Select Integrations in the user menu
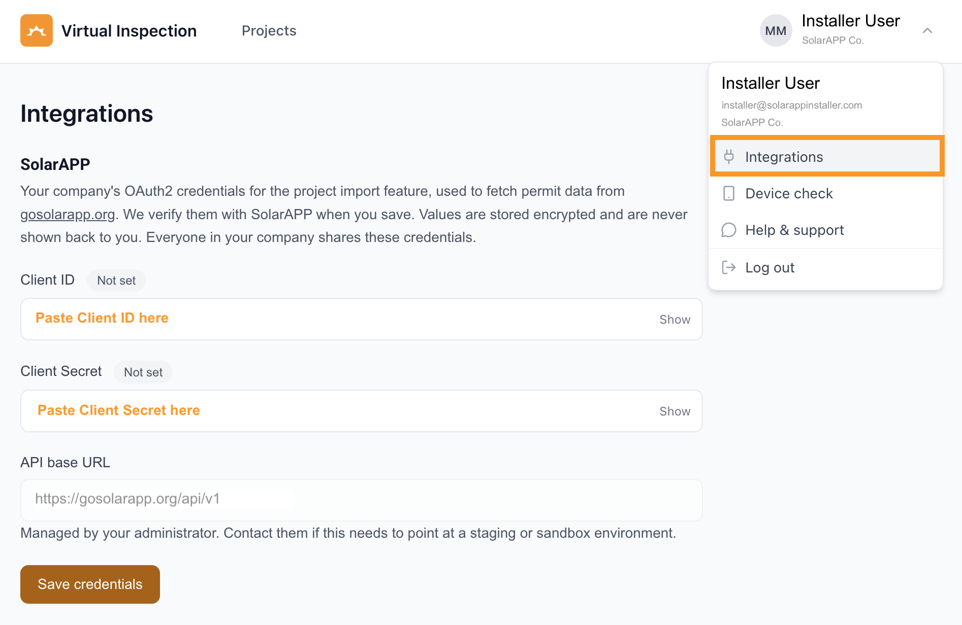 tap(827, 157)
